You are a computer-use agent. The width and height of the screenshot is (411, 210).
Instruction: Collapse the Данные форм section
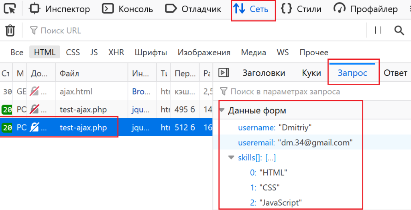pyautogui.click(x=222, y=111)
